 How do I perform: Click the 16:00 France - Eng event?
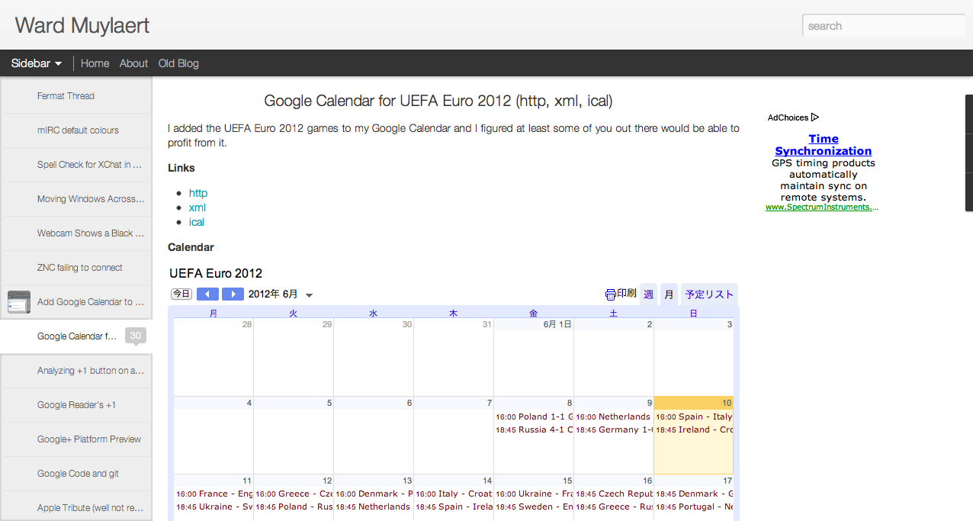pos(214,494)
